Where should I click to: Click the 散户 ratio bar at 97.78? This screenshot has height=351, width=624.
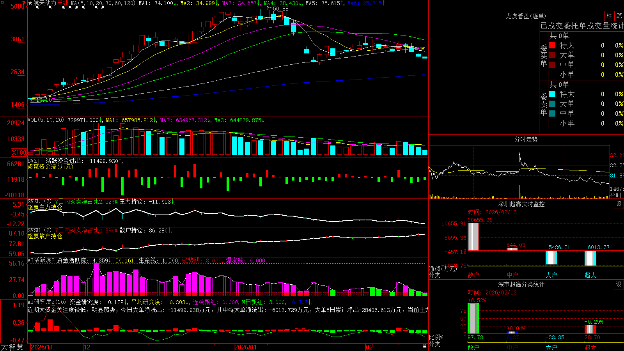[x=473, y=319]
